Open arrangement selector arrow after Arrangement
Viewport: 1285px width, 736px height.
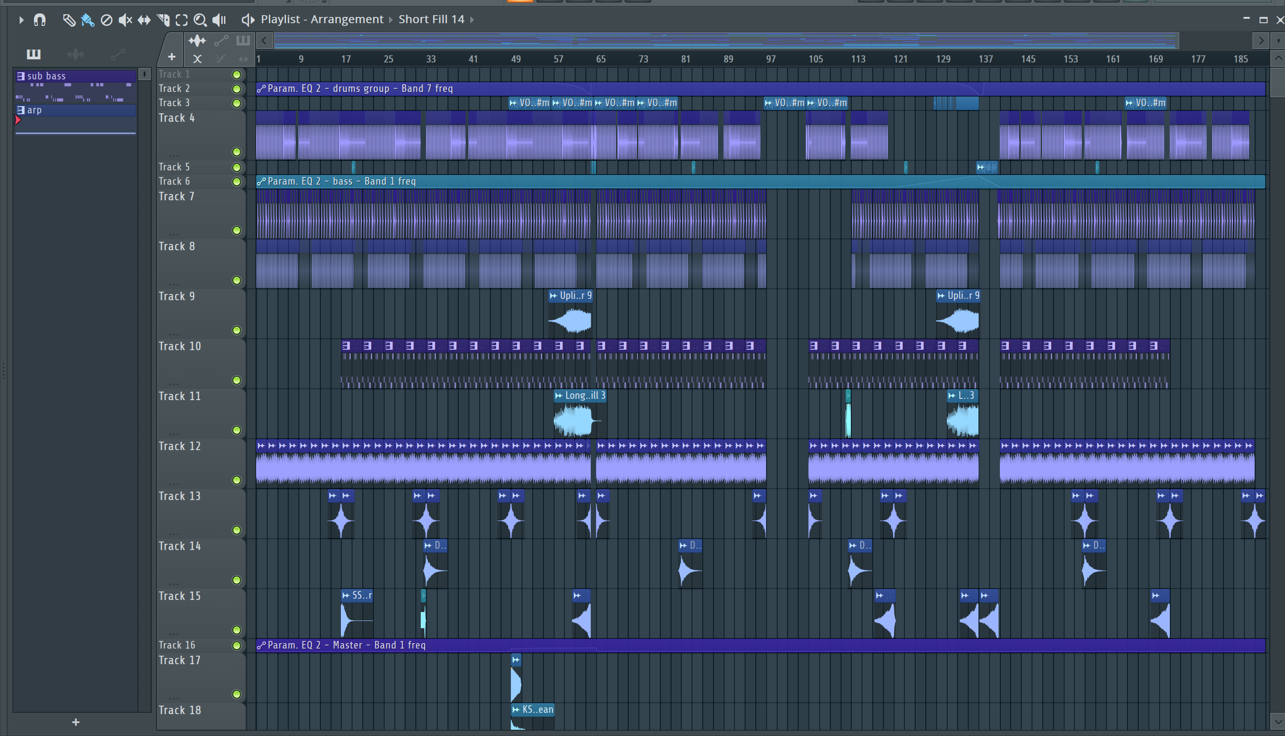391,20
